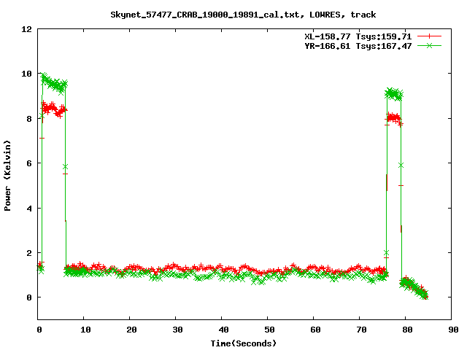Click the y-axis value 8
Image resolution: width=467 pixels, height=350 pixels.
tap(29, 119)
